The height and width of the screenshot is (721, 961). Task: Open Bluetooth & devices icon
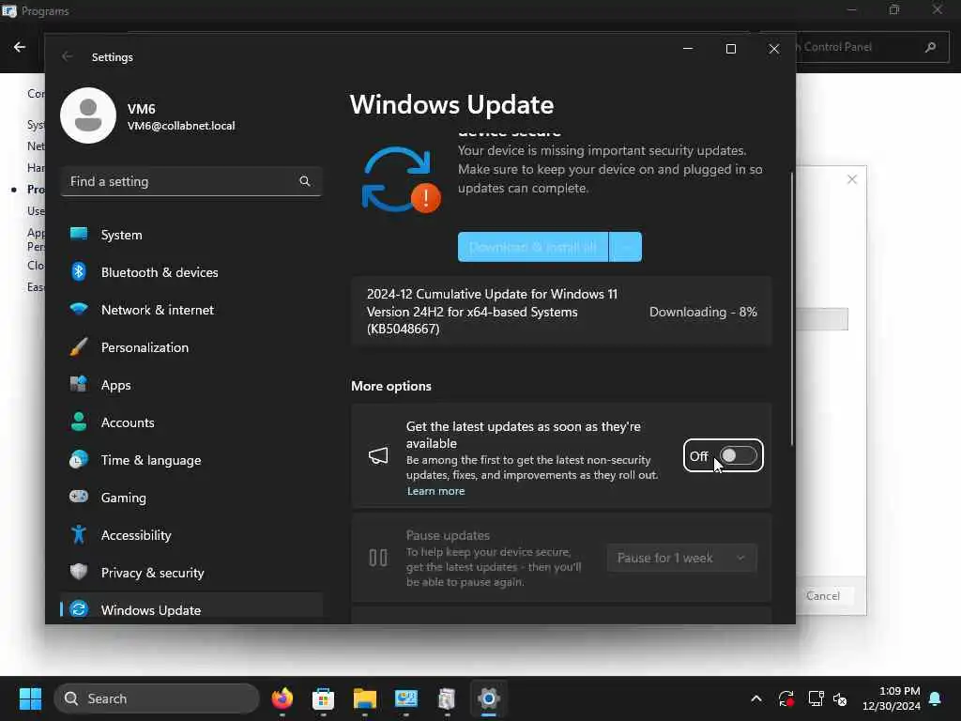pos(79,271)
